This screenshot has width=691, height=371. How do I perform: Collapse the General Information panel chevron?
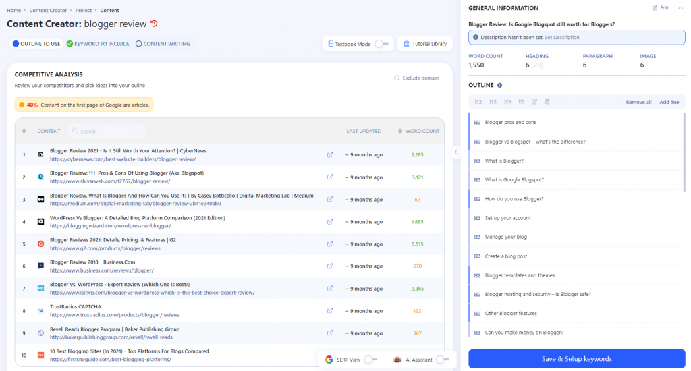click(x=680, y=8)
